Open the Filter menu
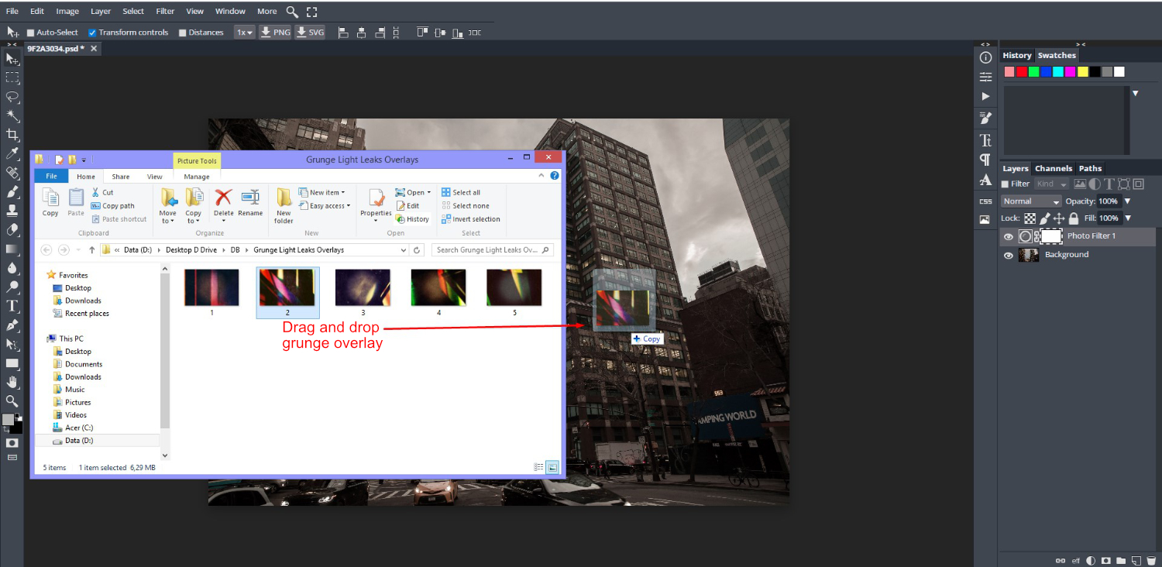 point(165,12)
